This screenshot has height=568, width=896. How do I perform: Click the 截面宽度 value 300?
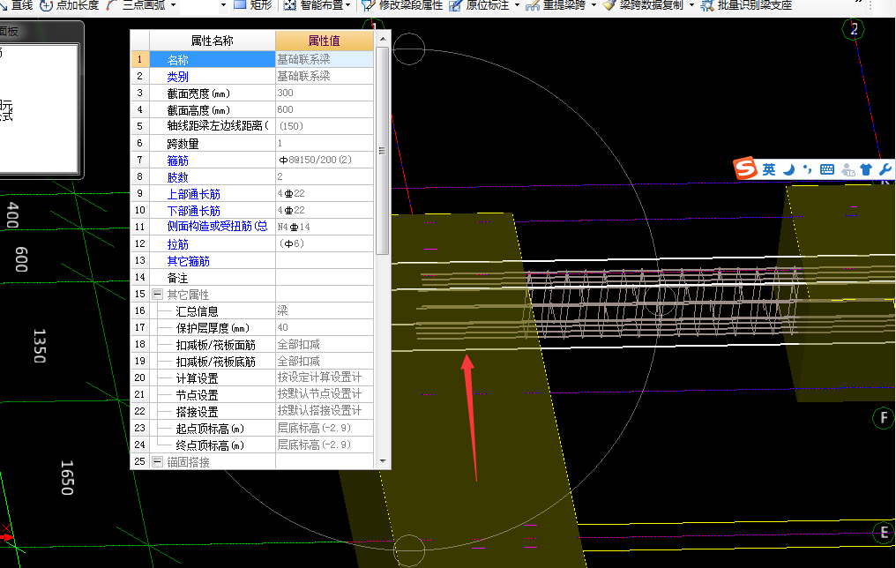(x=324, y=93)
